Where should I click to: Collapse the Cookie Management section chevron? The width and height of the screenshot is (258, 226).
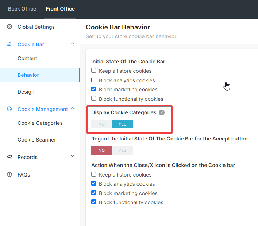pyautogui.click(x=73, y=108)
